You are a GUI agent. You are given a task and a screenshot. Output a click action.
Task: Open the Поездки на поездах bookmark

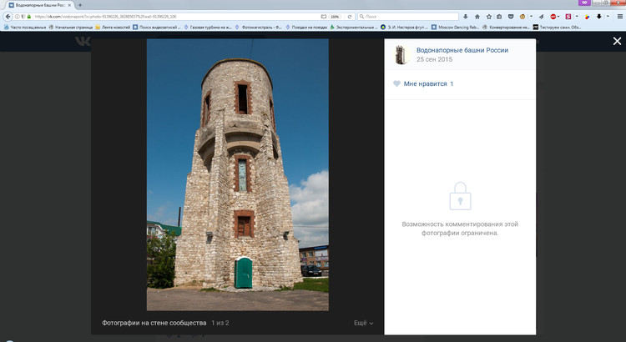pos(307,28)
